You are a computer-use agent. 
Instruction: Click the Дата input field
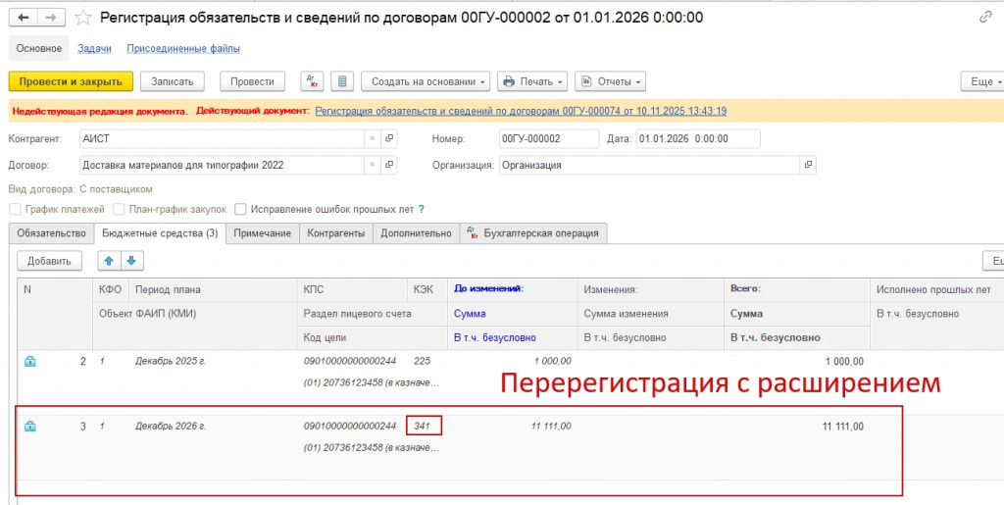click(698, 138)
